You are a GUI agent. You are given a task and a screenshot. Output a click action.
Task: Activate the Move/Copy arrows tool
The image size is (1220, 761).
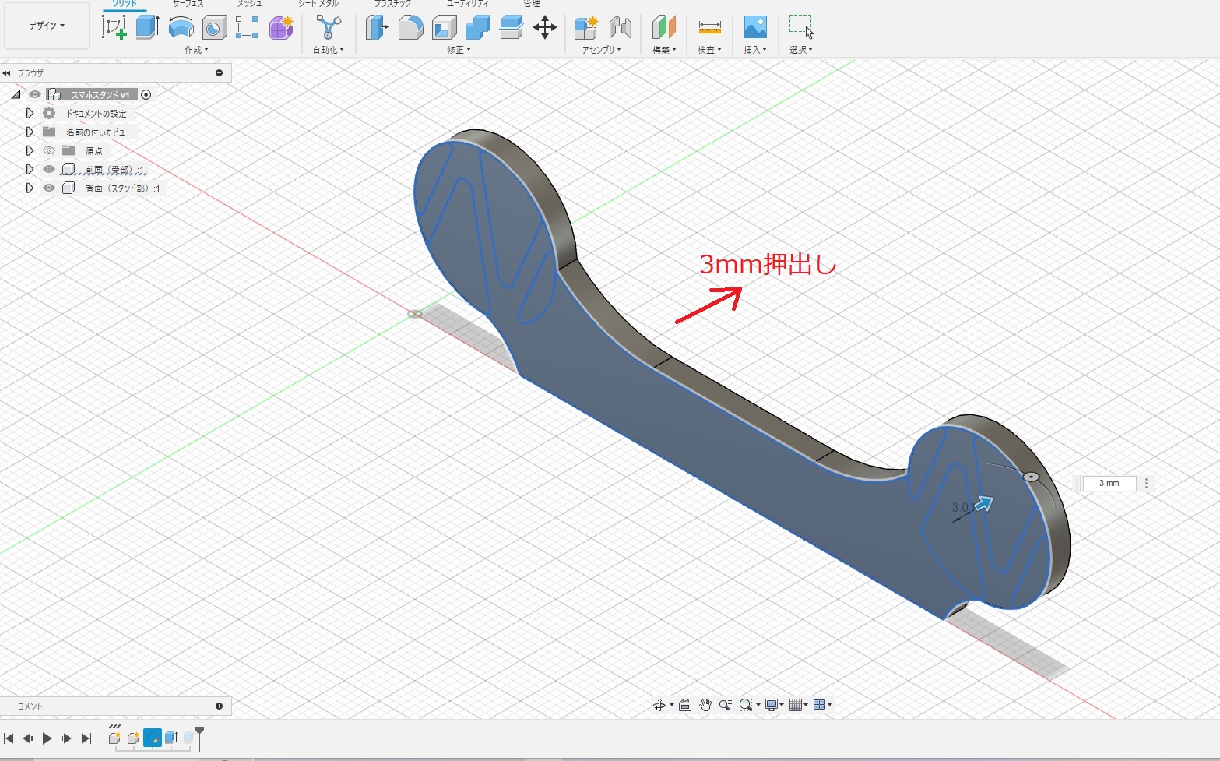(x=544, y=28)
